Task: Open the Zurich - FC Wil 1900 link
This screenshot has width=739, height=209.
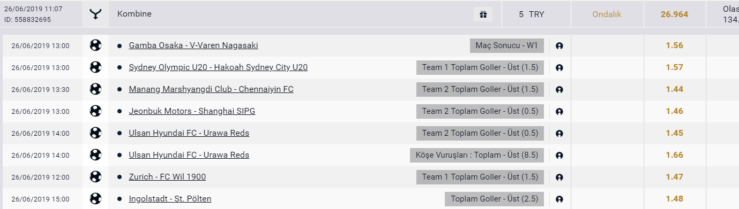Action: point(167,177)
